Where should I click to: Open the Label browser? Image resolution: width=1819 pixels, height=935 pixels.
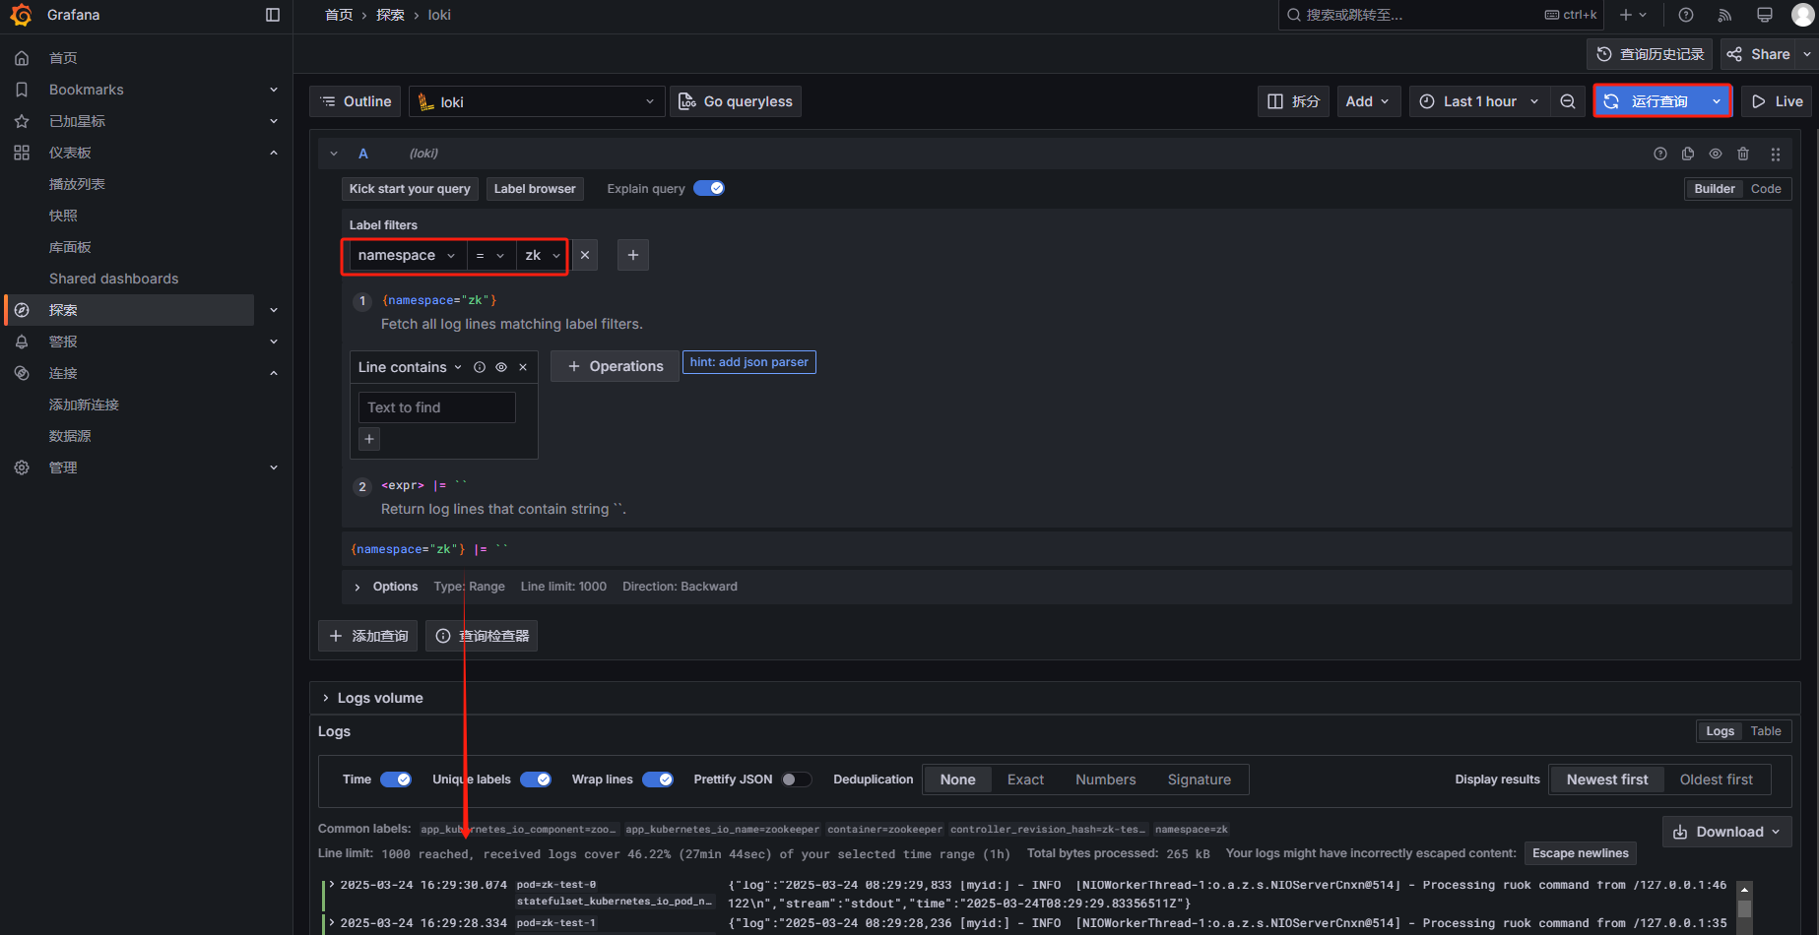[535, 189]
